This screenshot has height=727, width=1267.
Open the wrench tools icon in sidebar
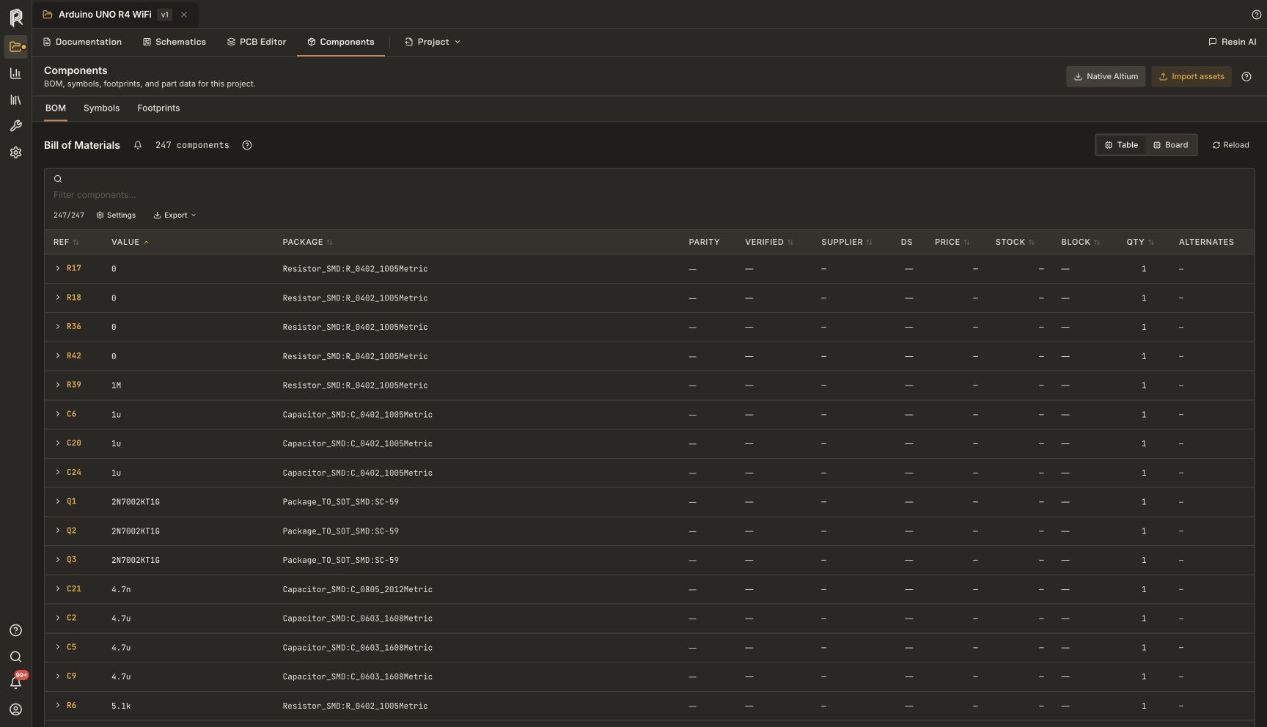point(15,126)
